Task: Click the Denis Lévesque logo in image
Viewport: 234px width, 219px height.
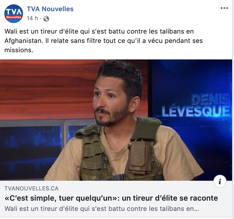Action: (196, 105)
